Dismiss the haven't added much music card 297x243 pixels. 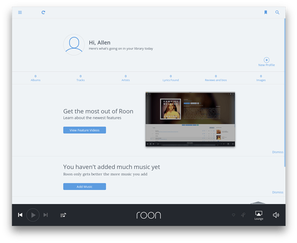278,192
